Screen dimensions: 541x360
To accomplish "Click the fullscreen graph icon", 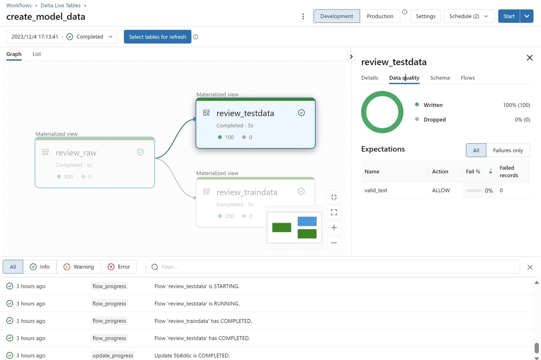I will 334,212.
